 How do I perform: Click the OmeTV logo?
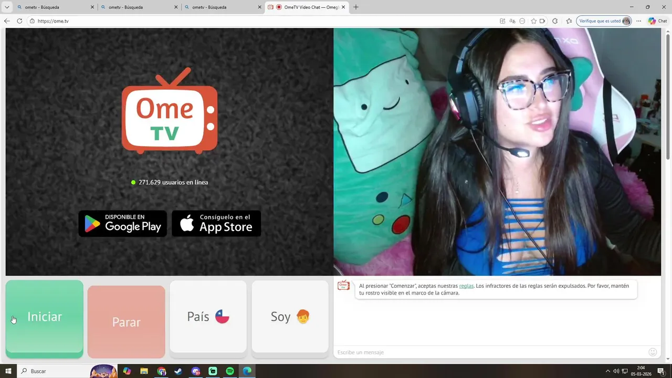click(170, 111)
